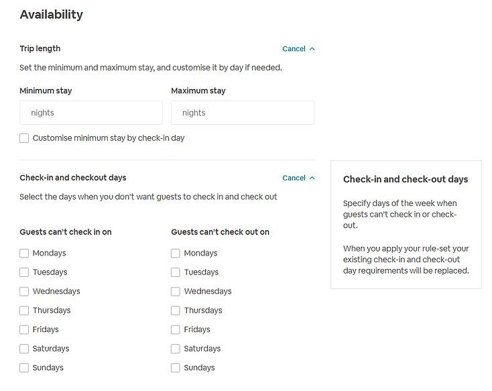This screenshot has width=492, height=391.
Task: Select Sundays under can't check in
Action: 24,368
